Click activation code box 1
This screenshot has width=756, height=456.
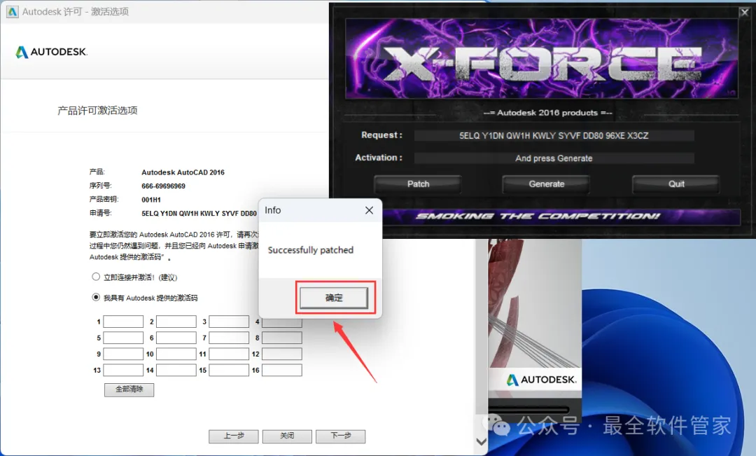point(123,322)
